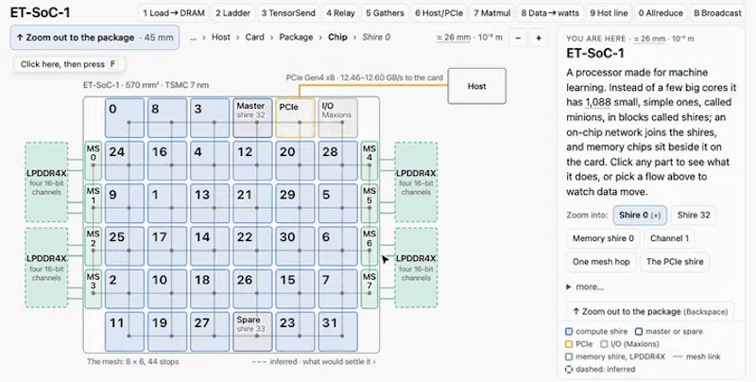The width and height of the screenshot is (756, 382).
Task: Choose the 'B Broadcast' flow
Action: pos(717,13)
